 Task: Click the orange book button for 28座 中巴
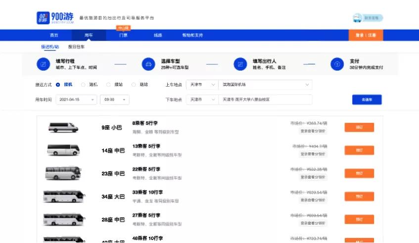click(x=359, y=219)
